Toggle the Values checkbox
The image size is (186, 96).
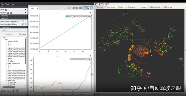pos(20,34)
